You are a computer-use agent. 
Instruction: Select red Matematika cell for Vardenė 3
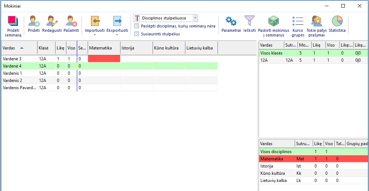(x=104, y=58)
